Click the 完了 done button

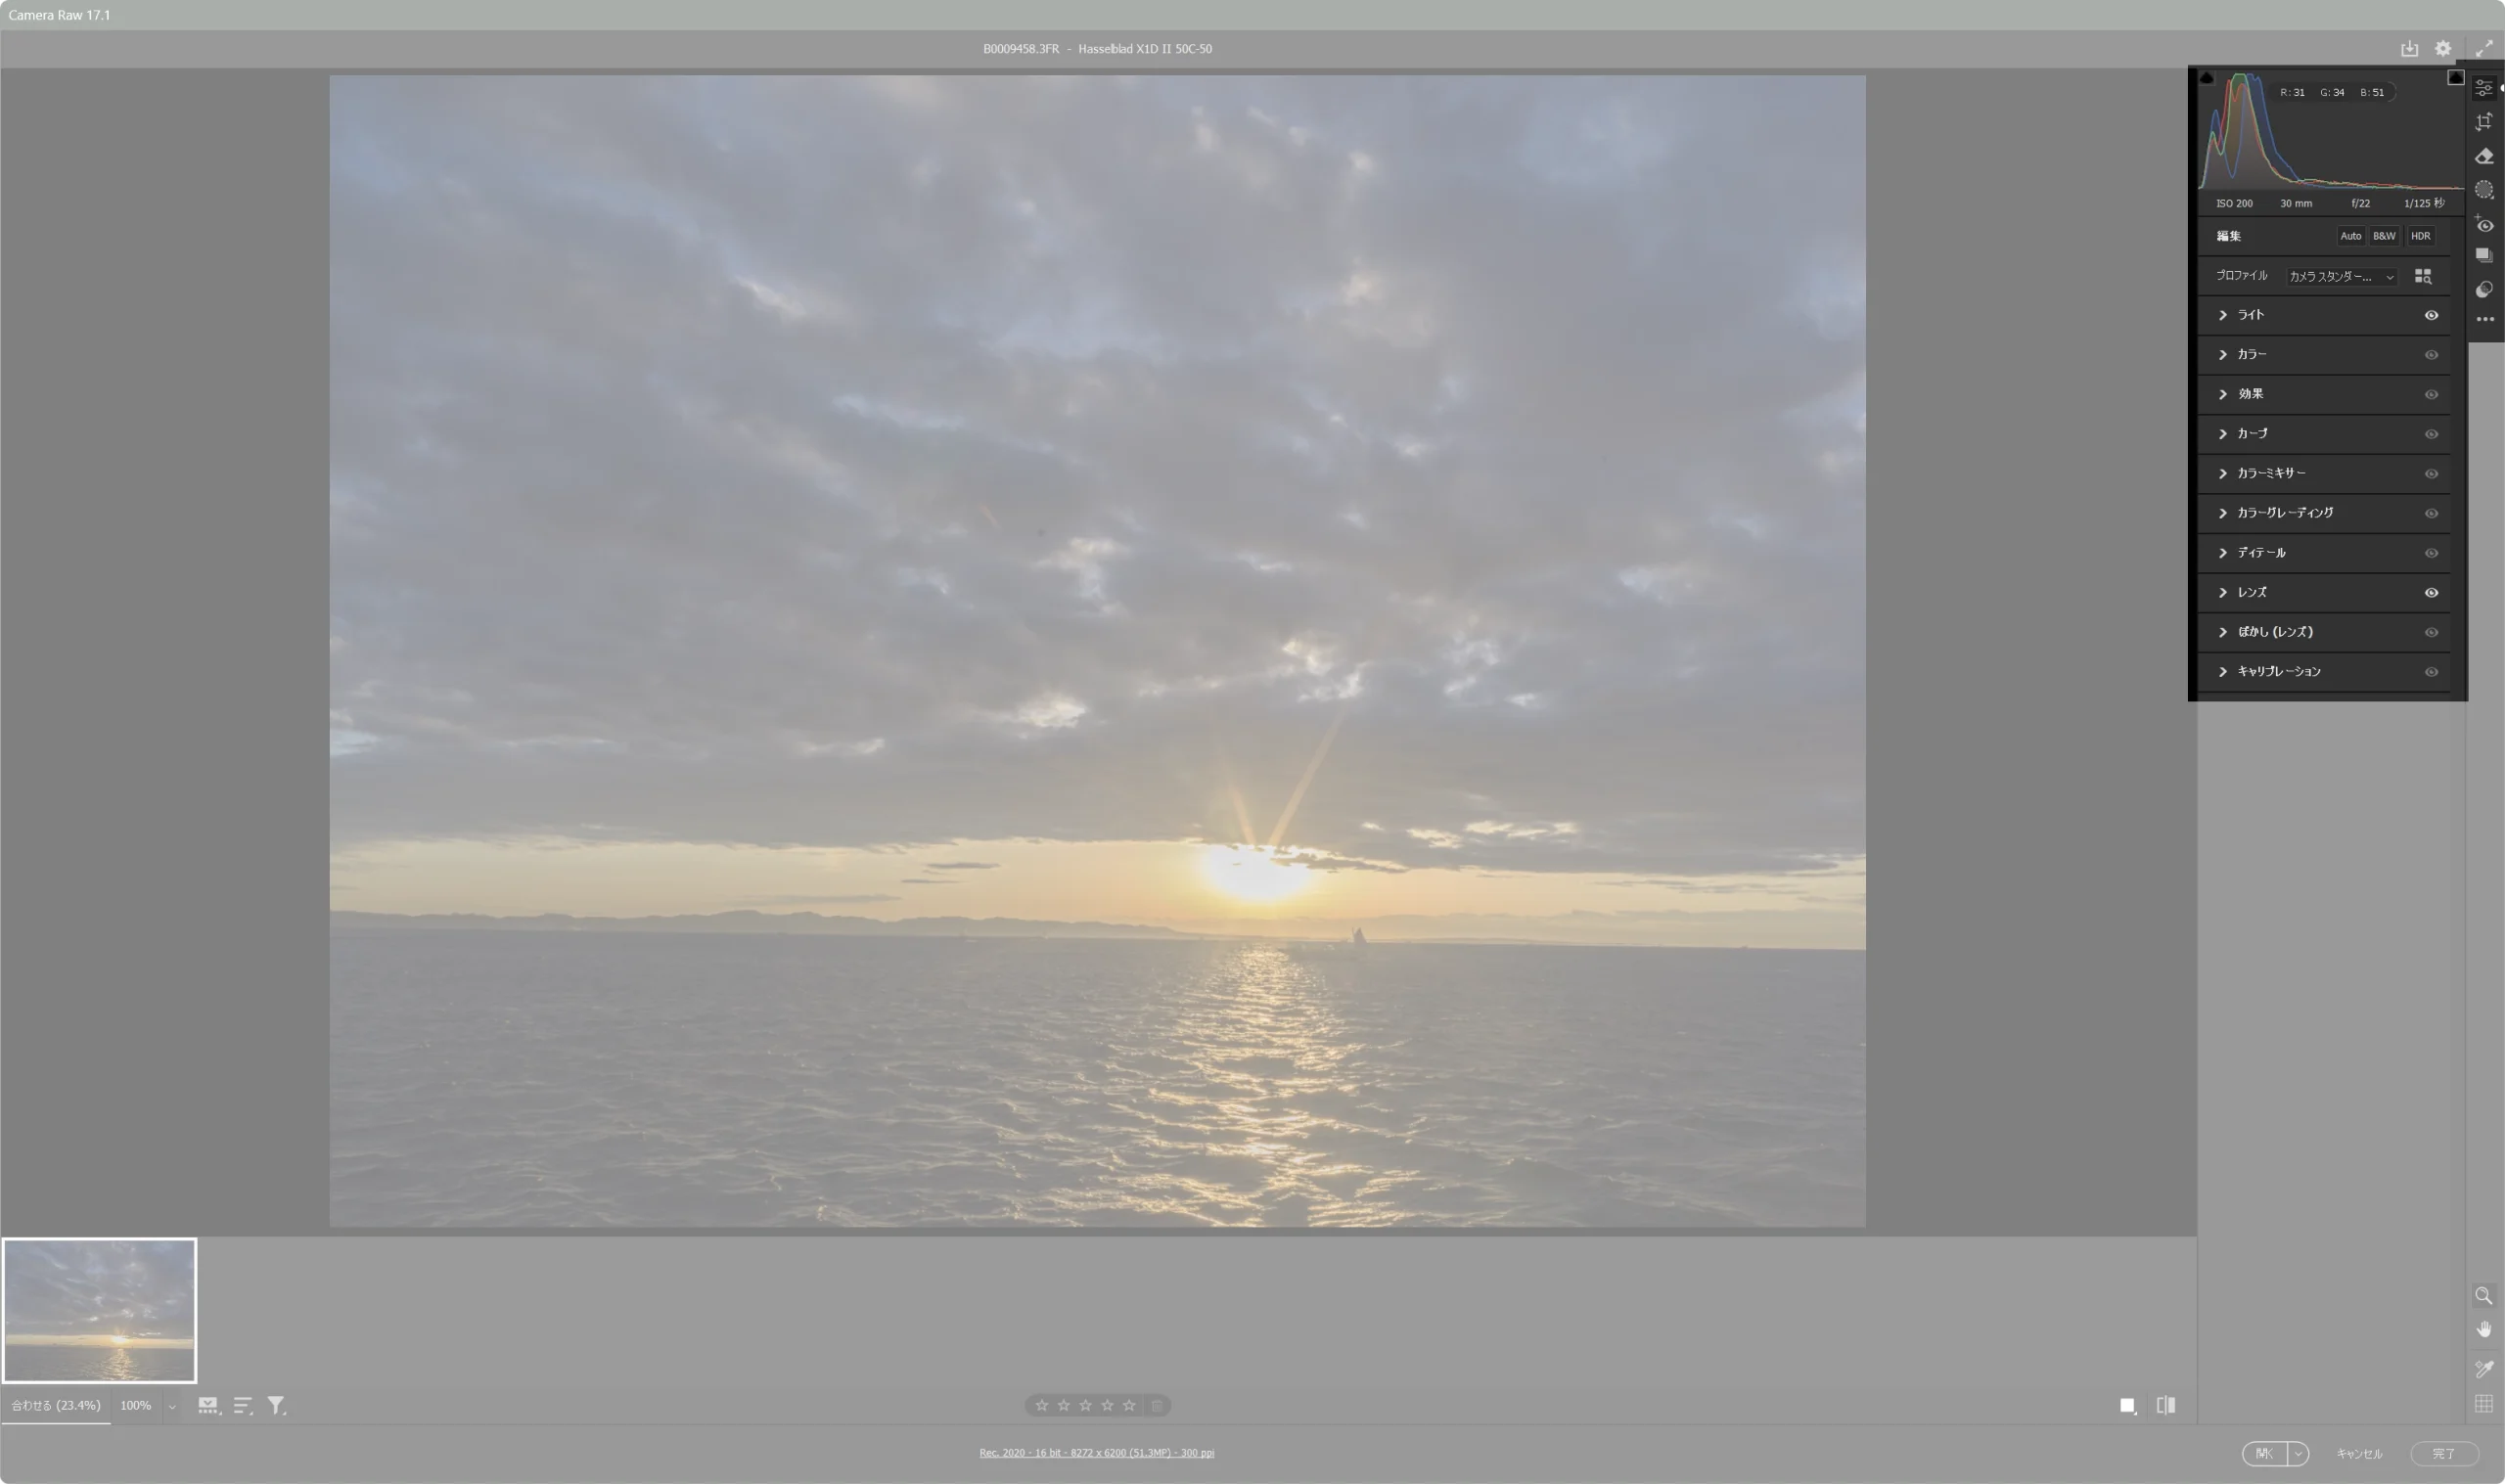point(2444,1453)
